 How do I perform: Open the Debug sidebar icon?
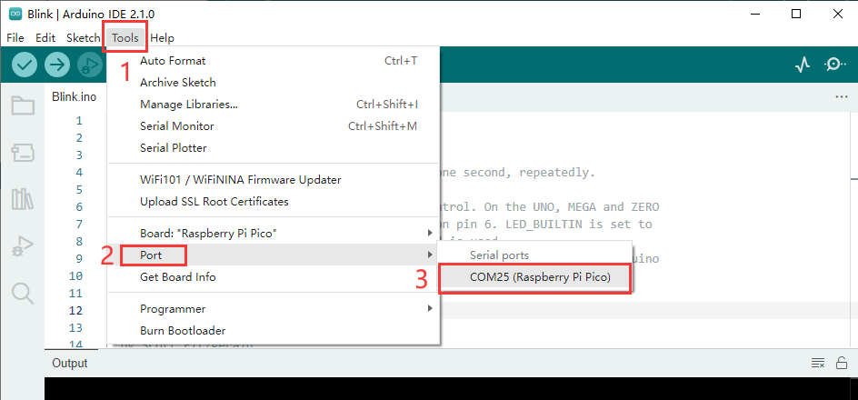[23, 246]
